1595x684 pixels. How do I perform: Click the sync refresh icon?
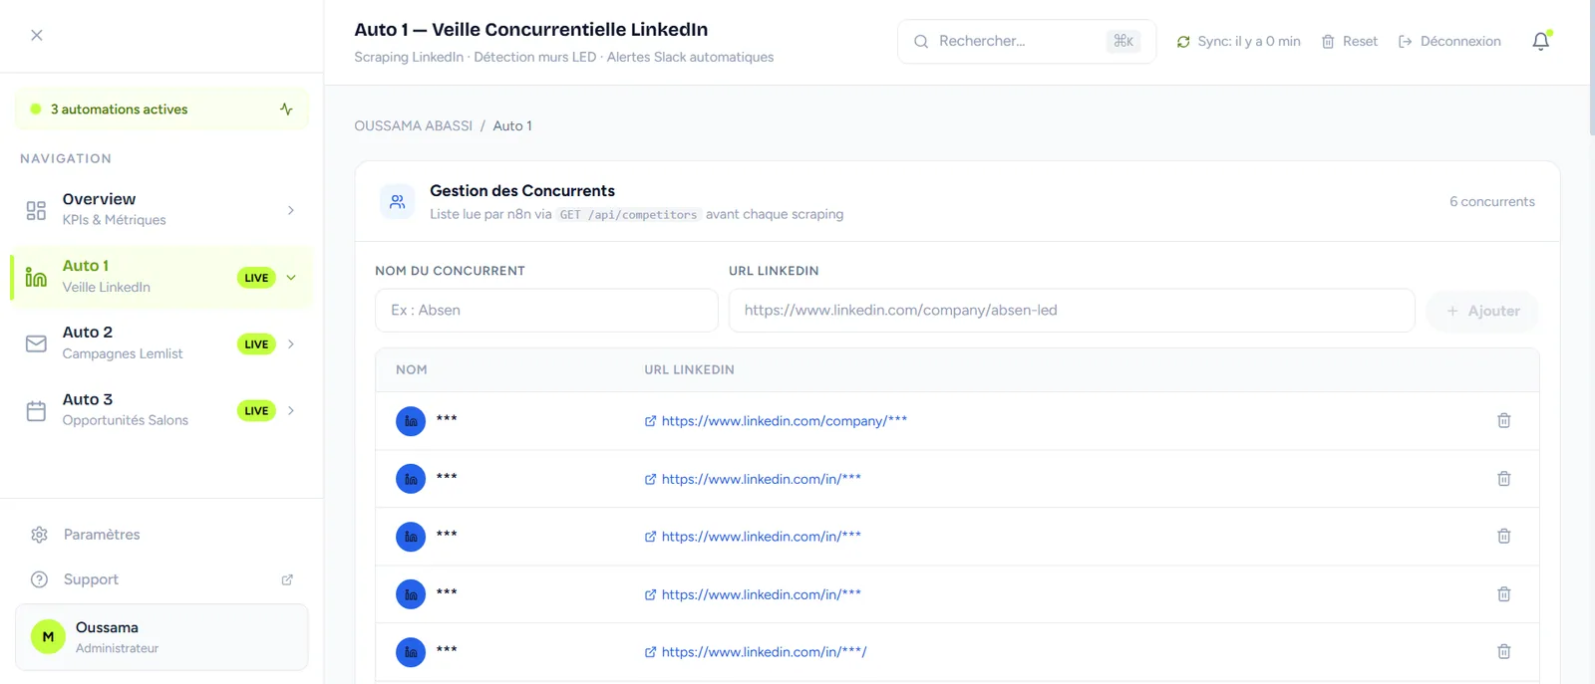1183,42
